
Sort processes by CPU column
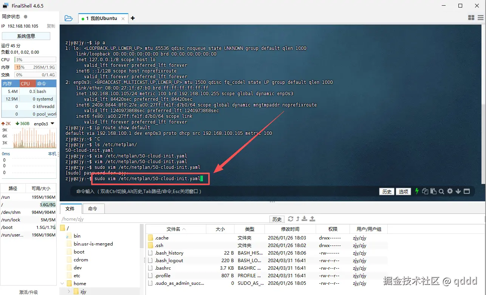28,83
